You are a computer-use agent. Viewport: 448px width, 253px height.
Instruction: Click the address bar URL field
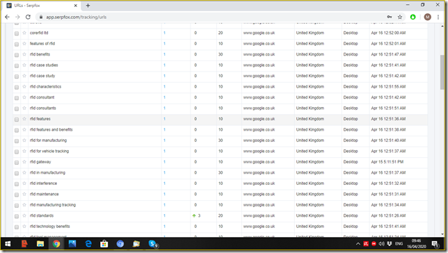point(211,17)
